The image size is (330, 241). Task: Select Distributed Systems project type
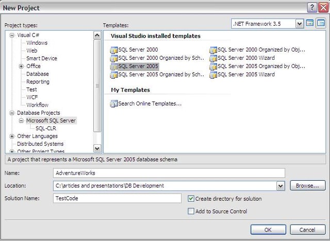(x=40, y=144)
